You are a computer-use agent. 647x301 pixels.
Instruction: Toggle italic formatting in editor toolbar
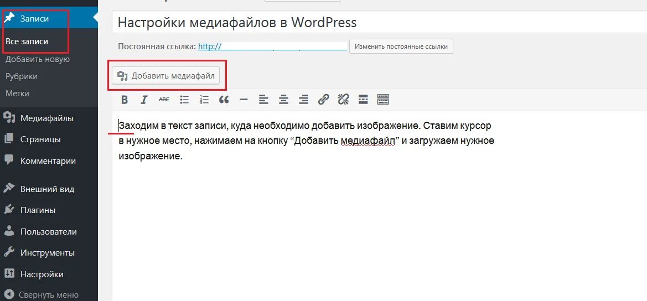(x=144, y=100)
